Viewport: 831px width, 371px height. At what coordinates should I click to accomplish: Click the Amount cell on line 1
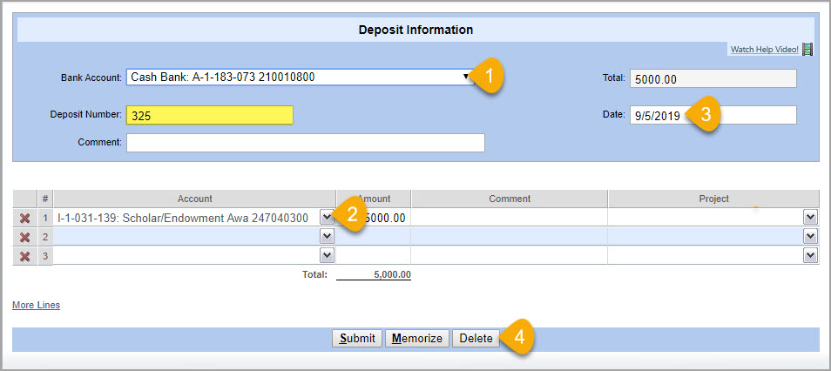[373, 218]
